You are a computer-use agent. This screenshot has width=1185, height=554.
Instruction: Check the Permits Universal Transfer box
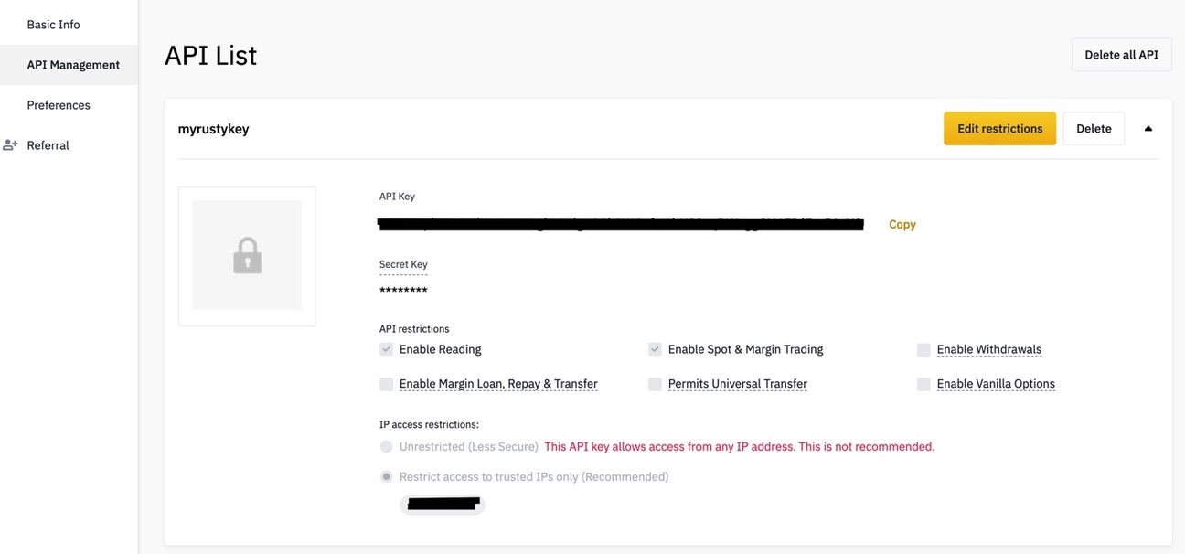click(x=655, y=384)
